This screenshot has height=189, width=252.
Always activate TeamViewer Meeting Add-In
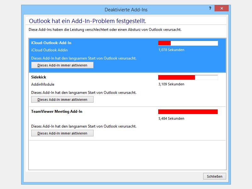pyautogui.click(x=62, y=133)
